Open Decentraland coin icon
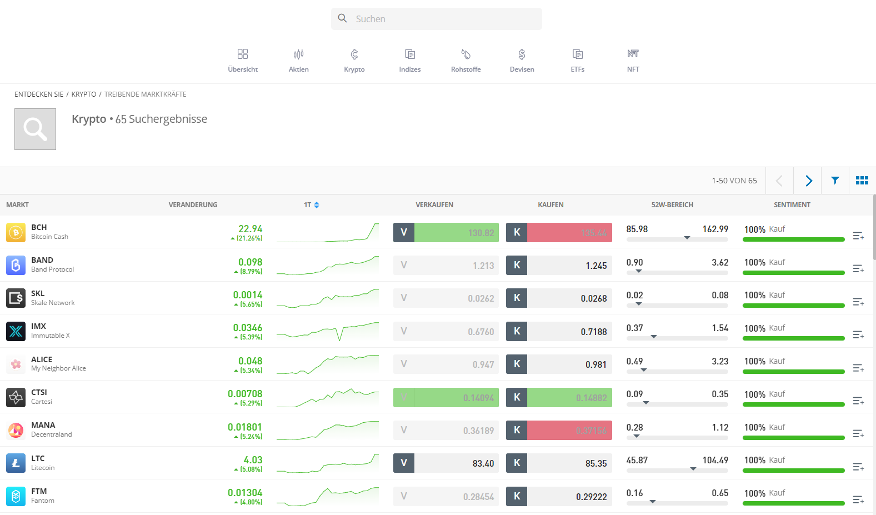876x515 pixels. [x=16, y=430]
